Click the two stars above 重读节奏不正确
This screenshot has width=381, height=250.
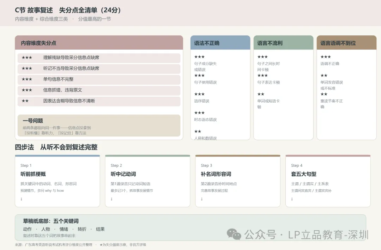click(x=324, y=94)
